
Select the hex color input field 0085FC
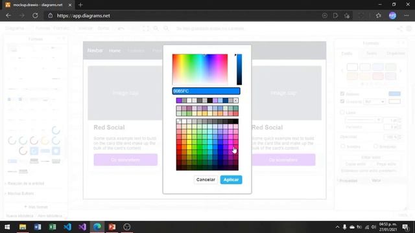(x=206, y=91)
